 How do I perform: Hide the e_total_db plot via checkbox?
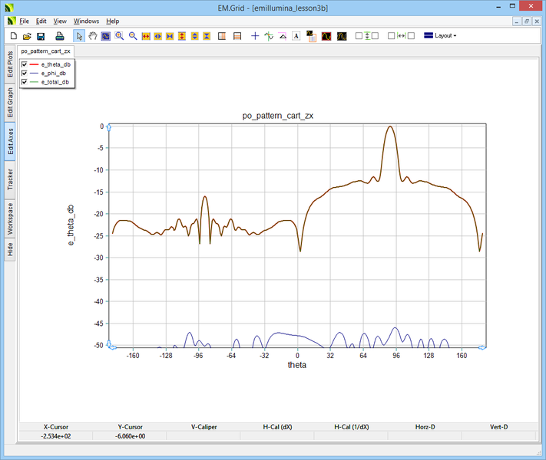pos(25,81)
